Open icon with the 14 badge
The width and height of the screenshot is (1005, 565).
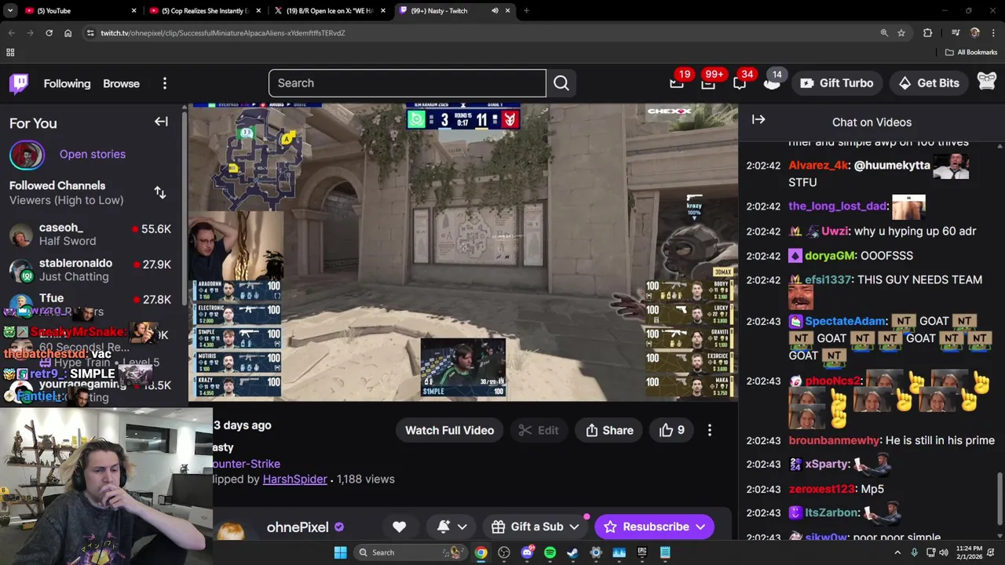(x=772, y=82)
